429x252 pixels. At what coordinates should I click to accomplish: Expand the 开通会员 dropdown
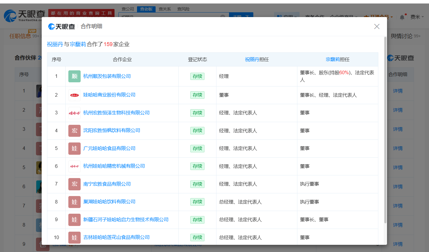tap(378, 17)
